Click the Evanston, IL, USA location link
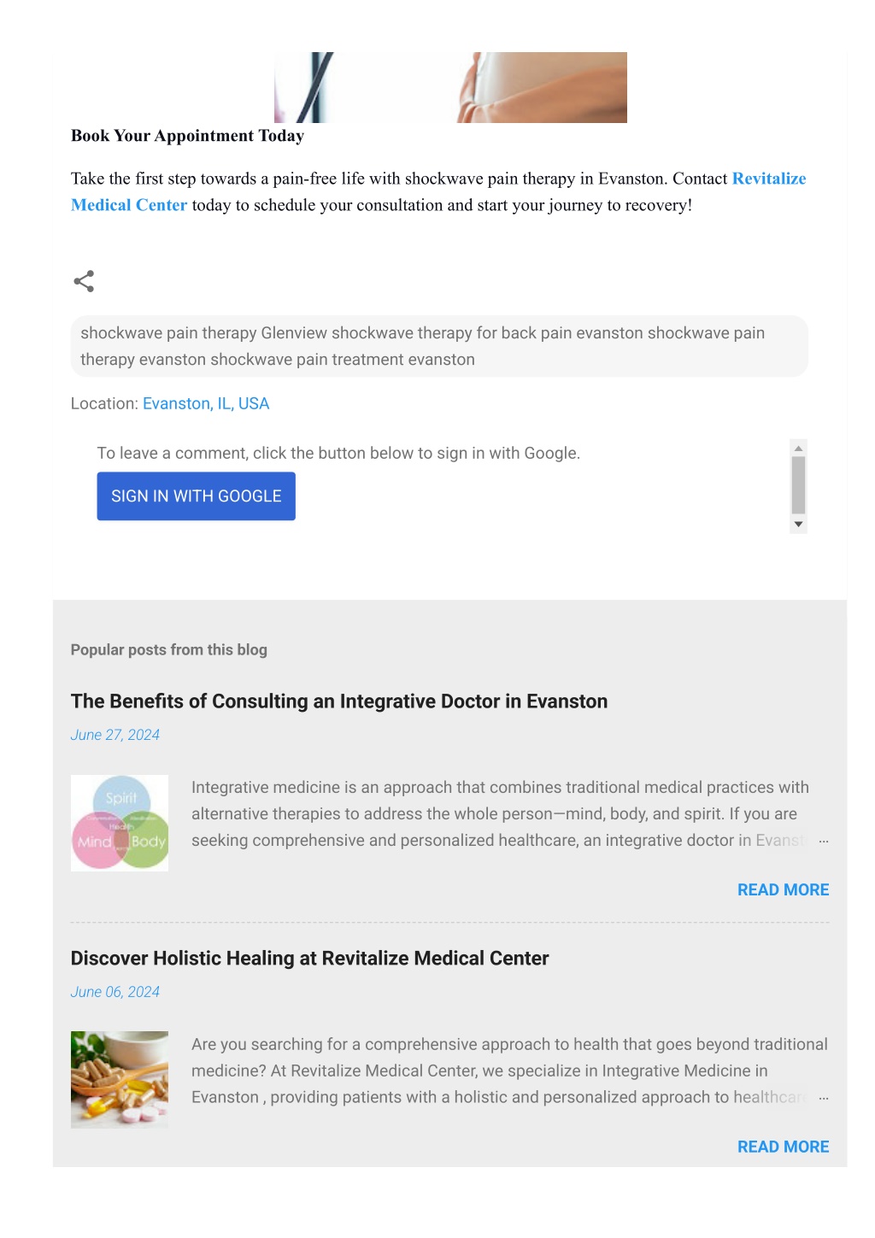 [x=206, y=403]
